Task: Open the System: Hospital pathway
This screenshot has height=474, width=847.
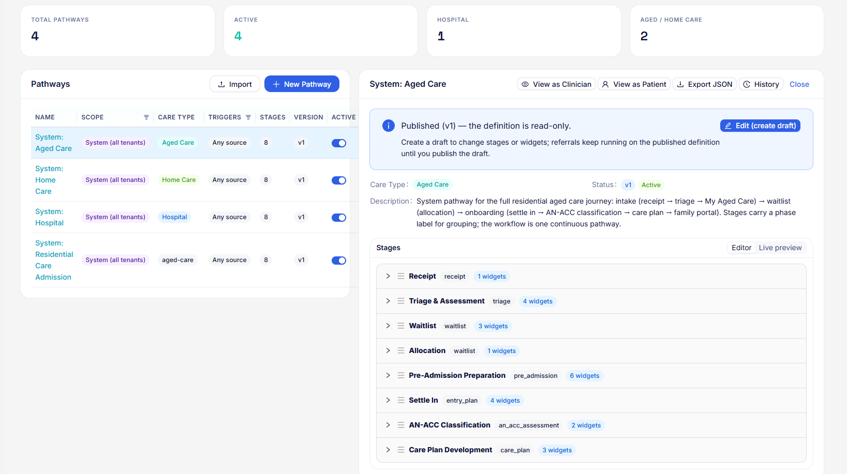Action: (x=49, y=217)
